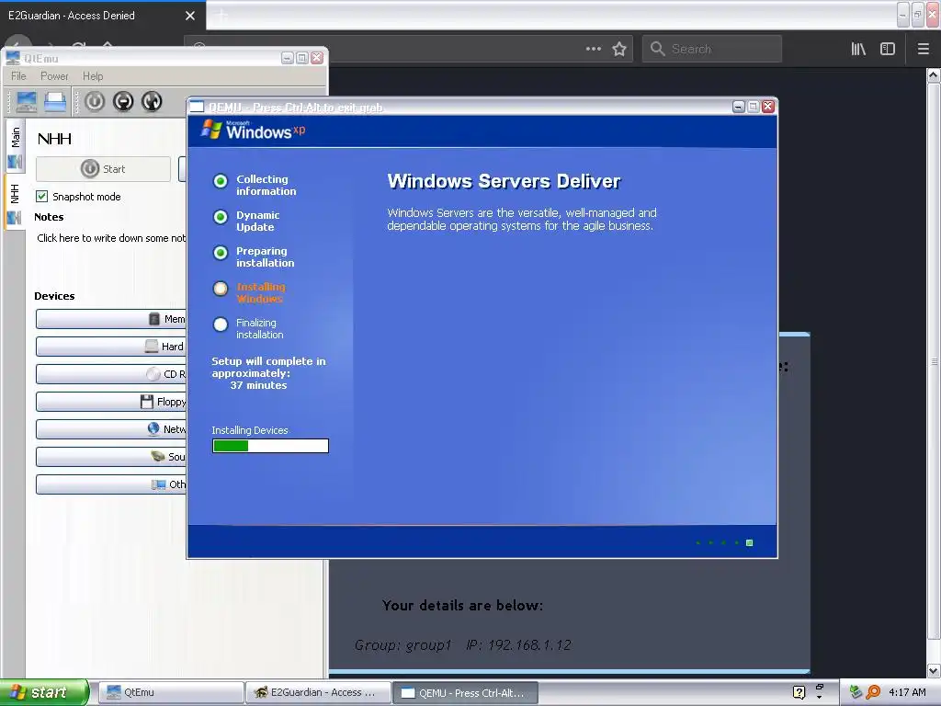
Task: Expand the Network device section
Action: pos(111,429)
